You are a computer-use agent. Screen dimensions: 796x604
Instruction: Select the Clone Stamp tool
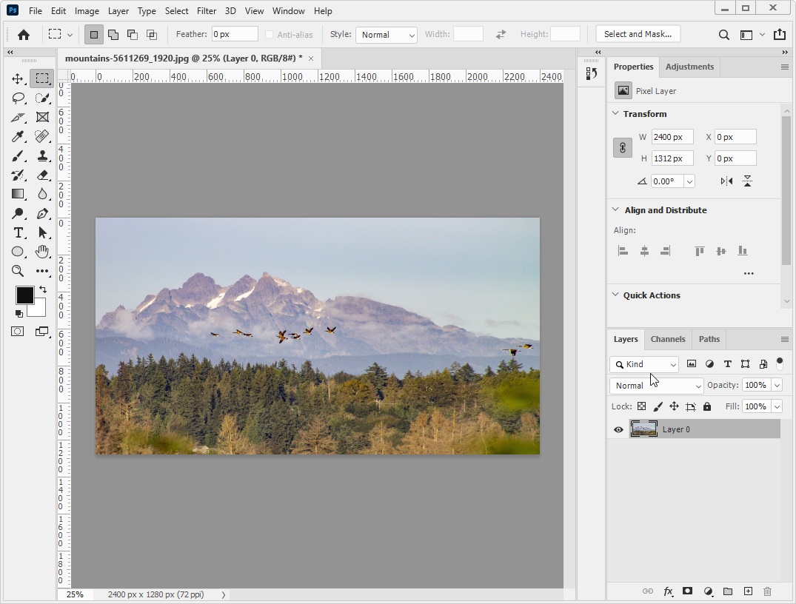point(43,156)
